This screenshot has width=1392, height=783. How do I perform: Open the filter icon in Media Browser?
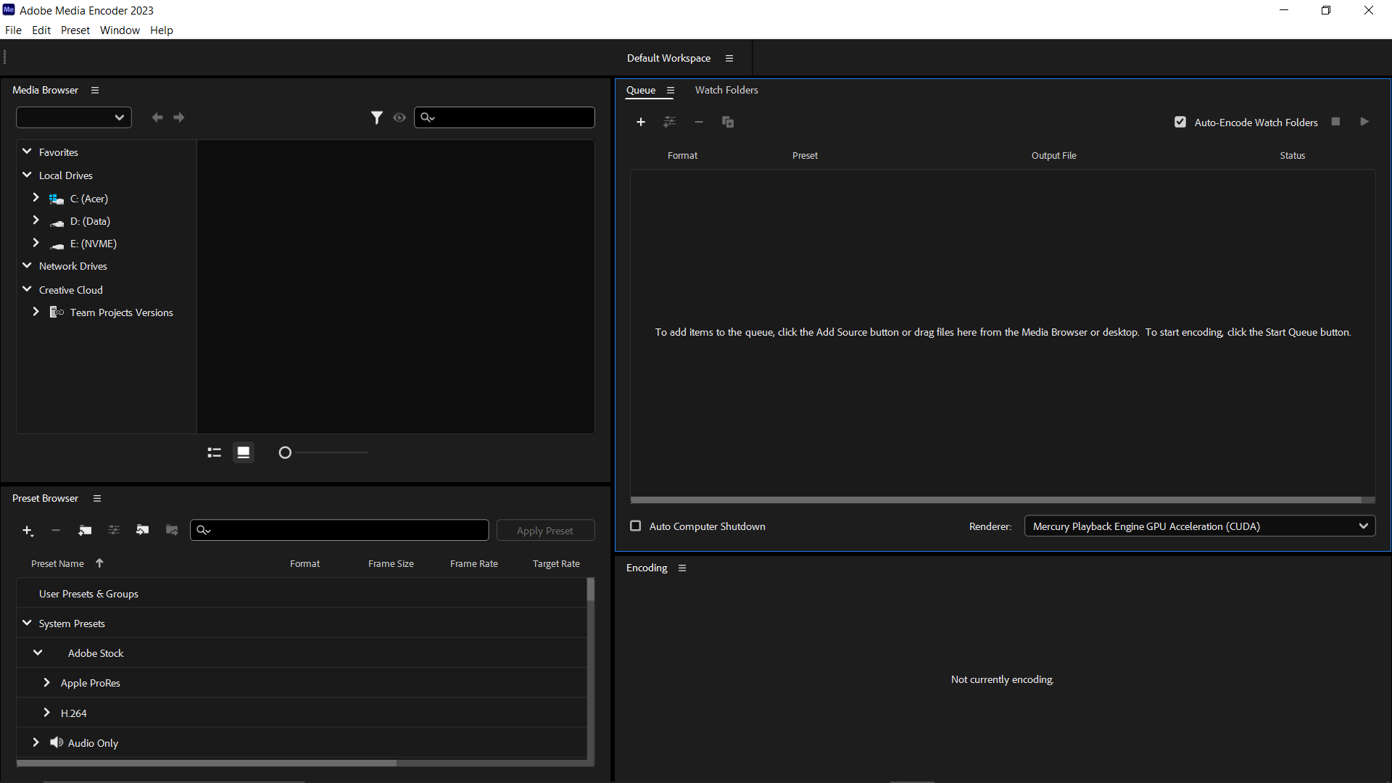(377, 117)
